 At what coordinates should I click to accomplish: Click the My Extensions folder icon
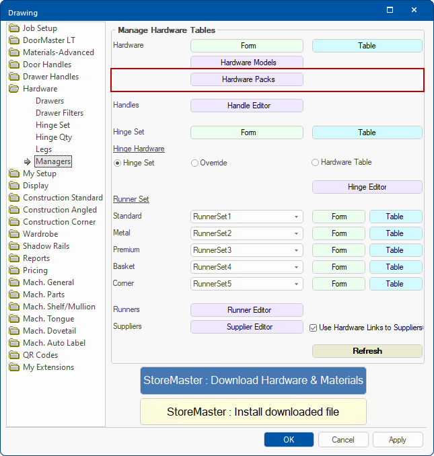point(15,367)
